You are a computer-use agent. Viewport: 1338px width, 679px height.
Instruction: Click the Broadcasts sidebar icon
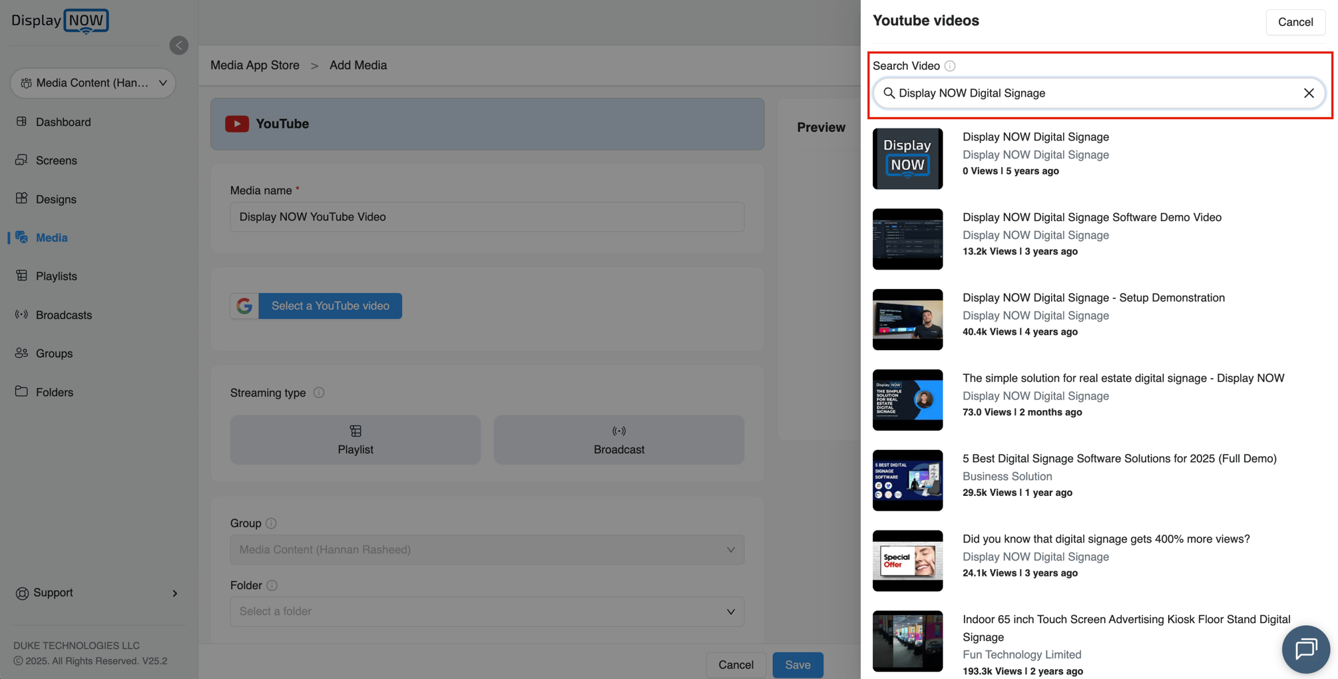(x=22, y=314)
